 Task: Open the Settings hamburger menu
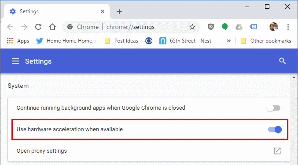15,61
